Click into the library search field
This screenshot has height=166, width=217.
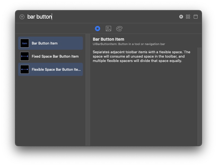tap(102, 17)
